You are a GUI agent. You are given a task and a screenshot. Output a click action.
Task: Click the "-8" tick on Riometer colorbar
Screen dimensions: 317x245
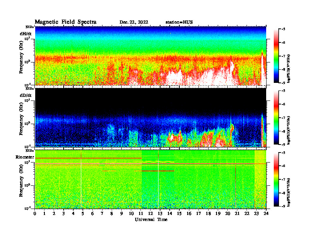[283, 193]
